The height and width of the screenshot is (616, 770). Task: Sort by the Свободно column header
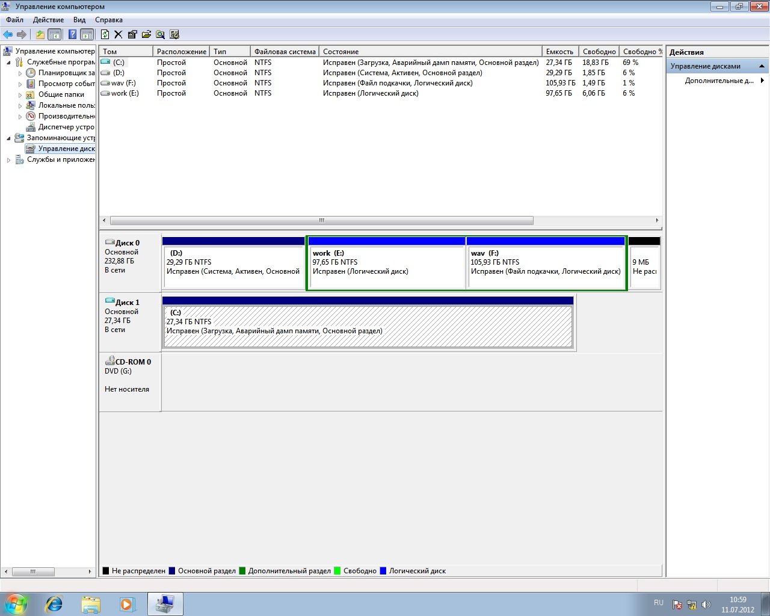(x=599, y=52)
